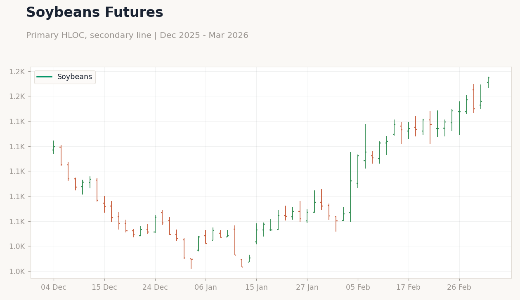Click the first green bar above 04 Dec
This screenshot has height=300, width=520.
54,147
